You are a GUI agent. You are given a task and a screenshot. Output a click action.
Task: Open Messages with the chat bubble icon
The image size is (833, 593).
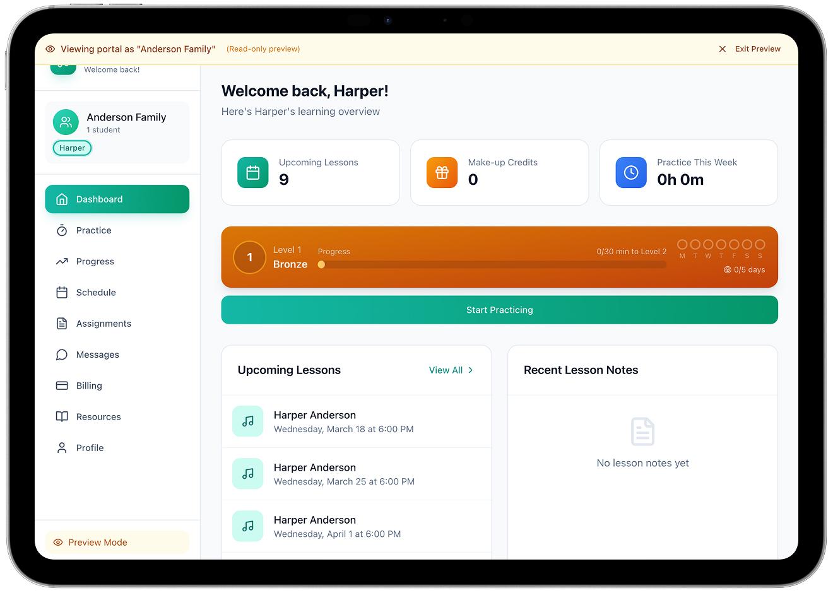point(61,355)
